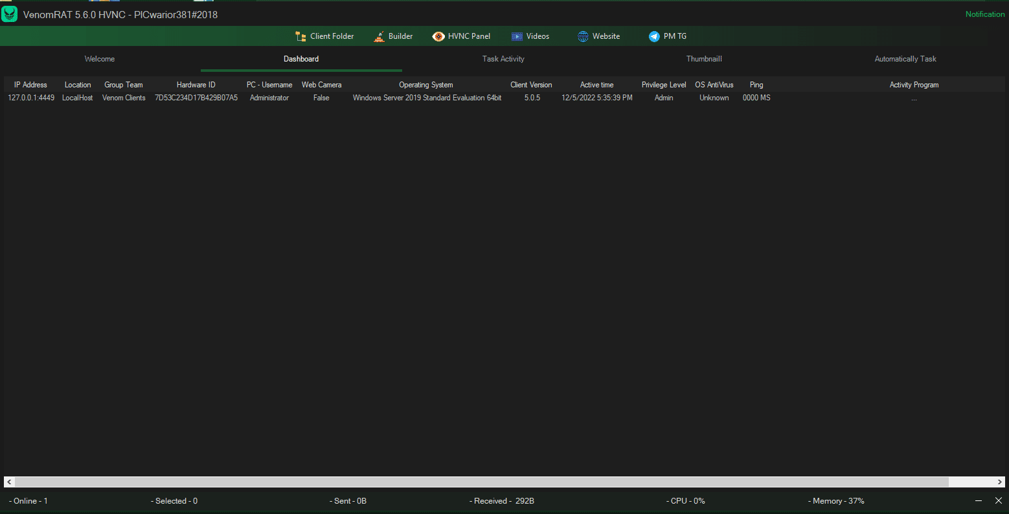Click the LocalHost location cell
Viewport: 1009px width, 514px height.
[78, 98]
